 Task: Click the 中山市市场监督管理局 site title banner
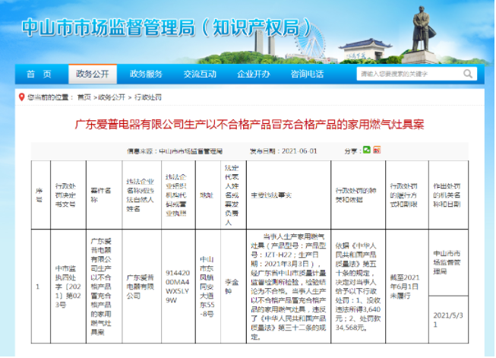coord(167,27)
